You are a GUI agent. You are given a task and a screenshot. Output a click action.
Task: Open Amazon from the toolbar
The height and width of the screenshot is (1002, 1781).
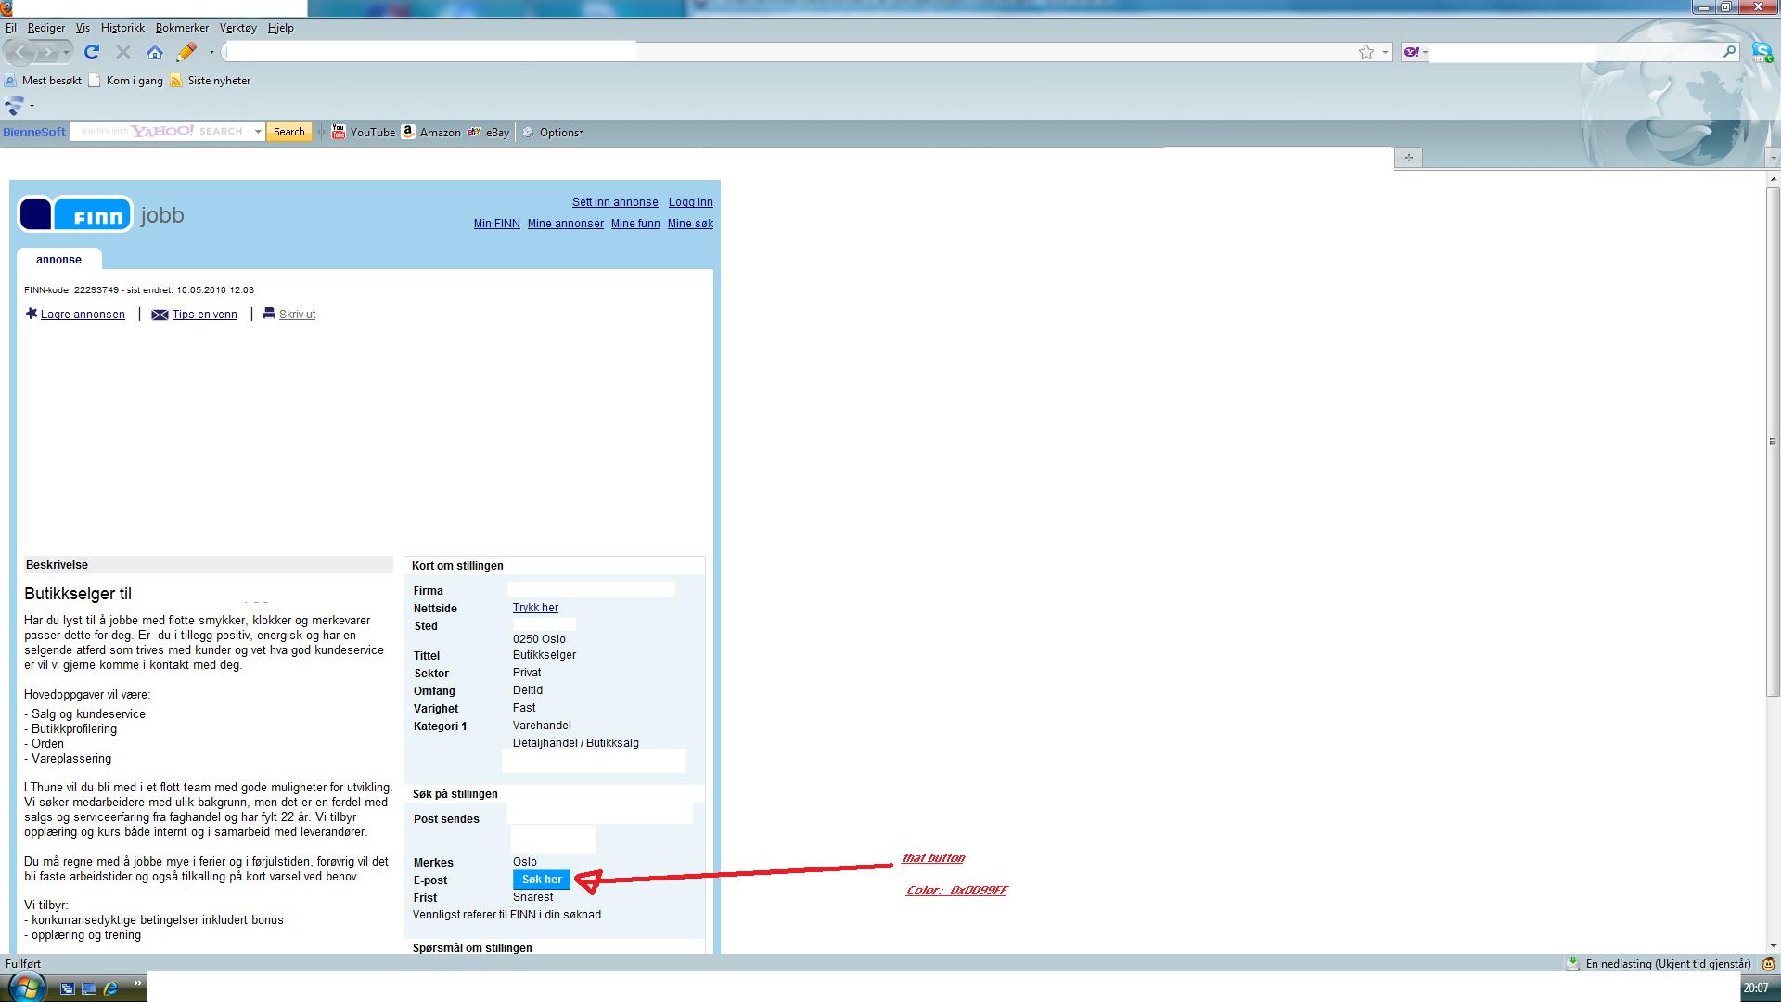pyautogui.click(x=431, y=132)
